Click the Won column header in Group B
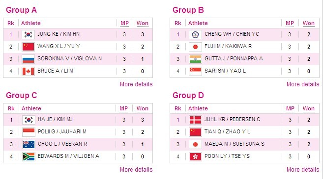The height and width of the screenshot is (179, 323). tap(309, 23)
